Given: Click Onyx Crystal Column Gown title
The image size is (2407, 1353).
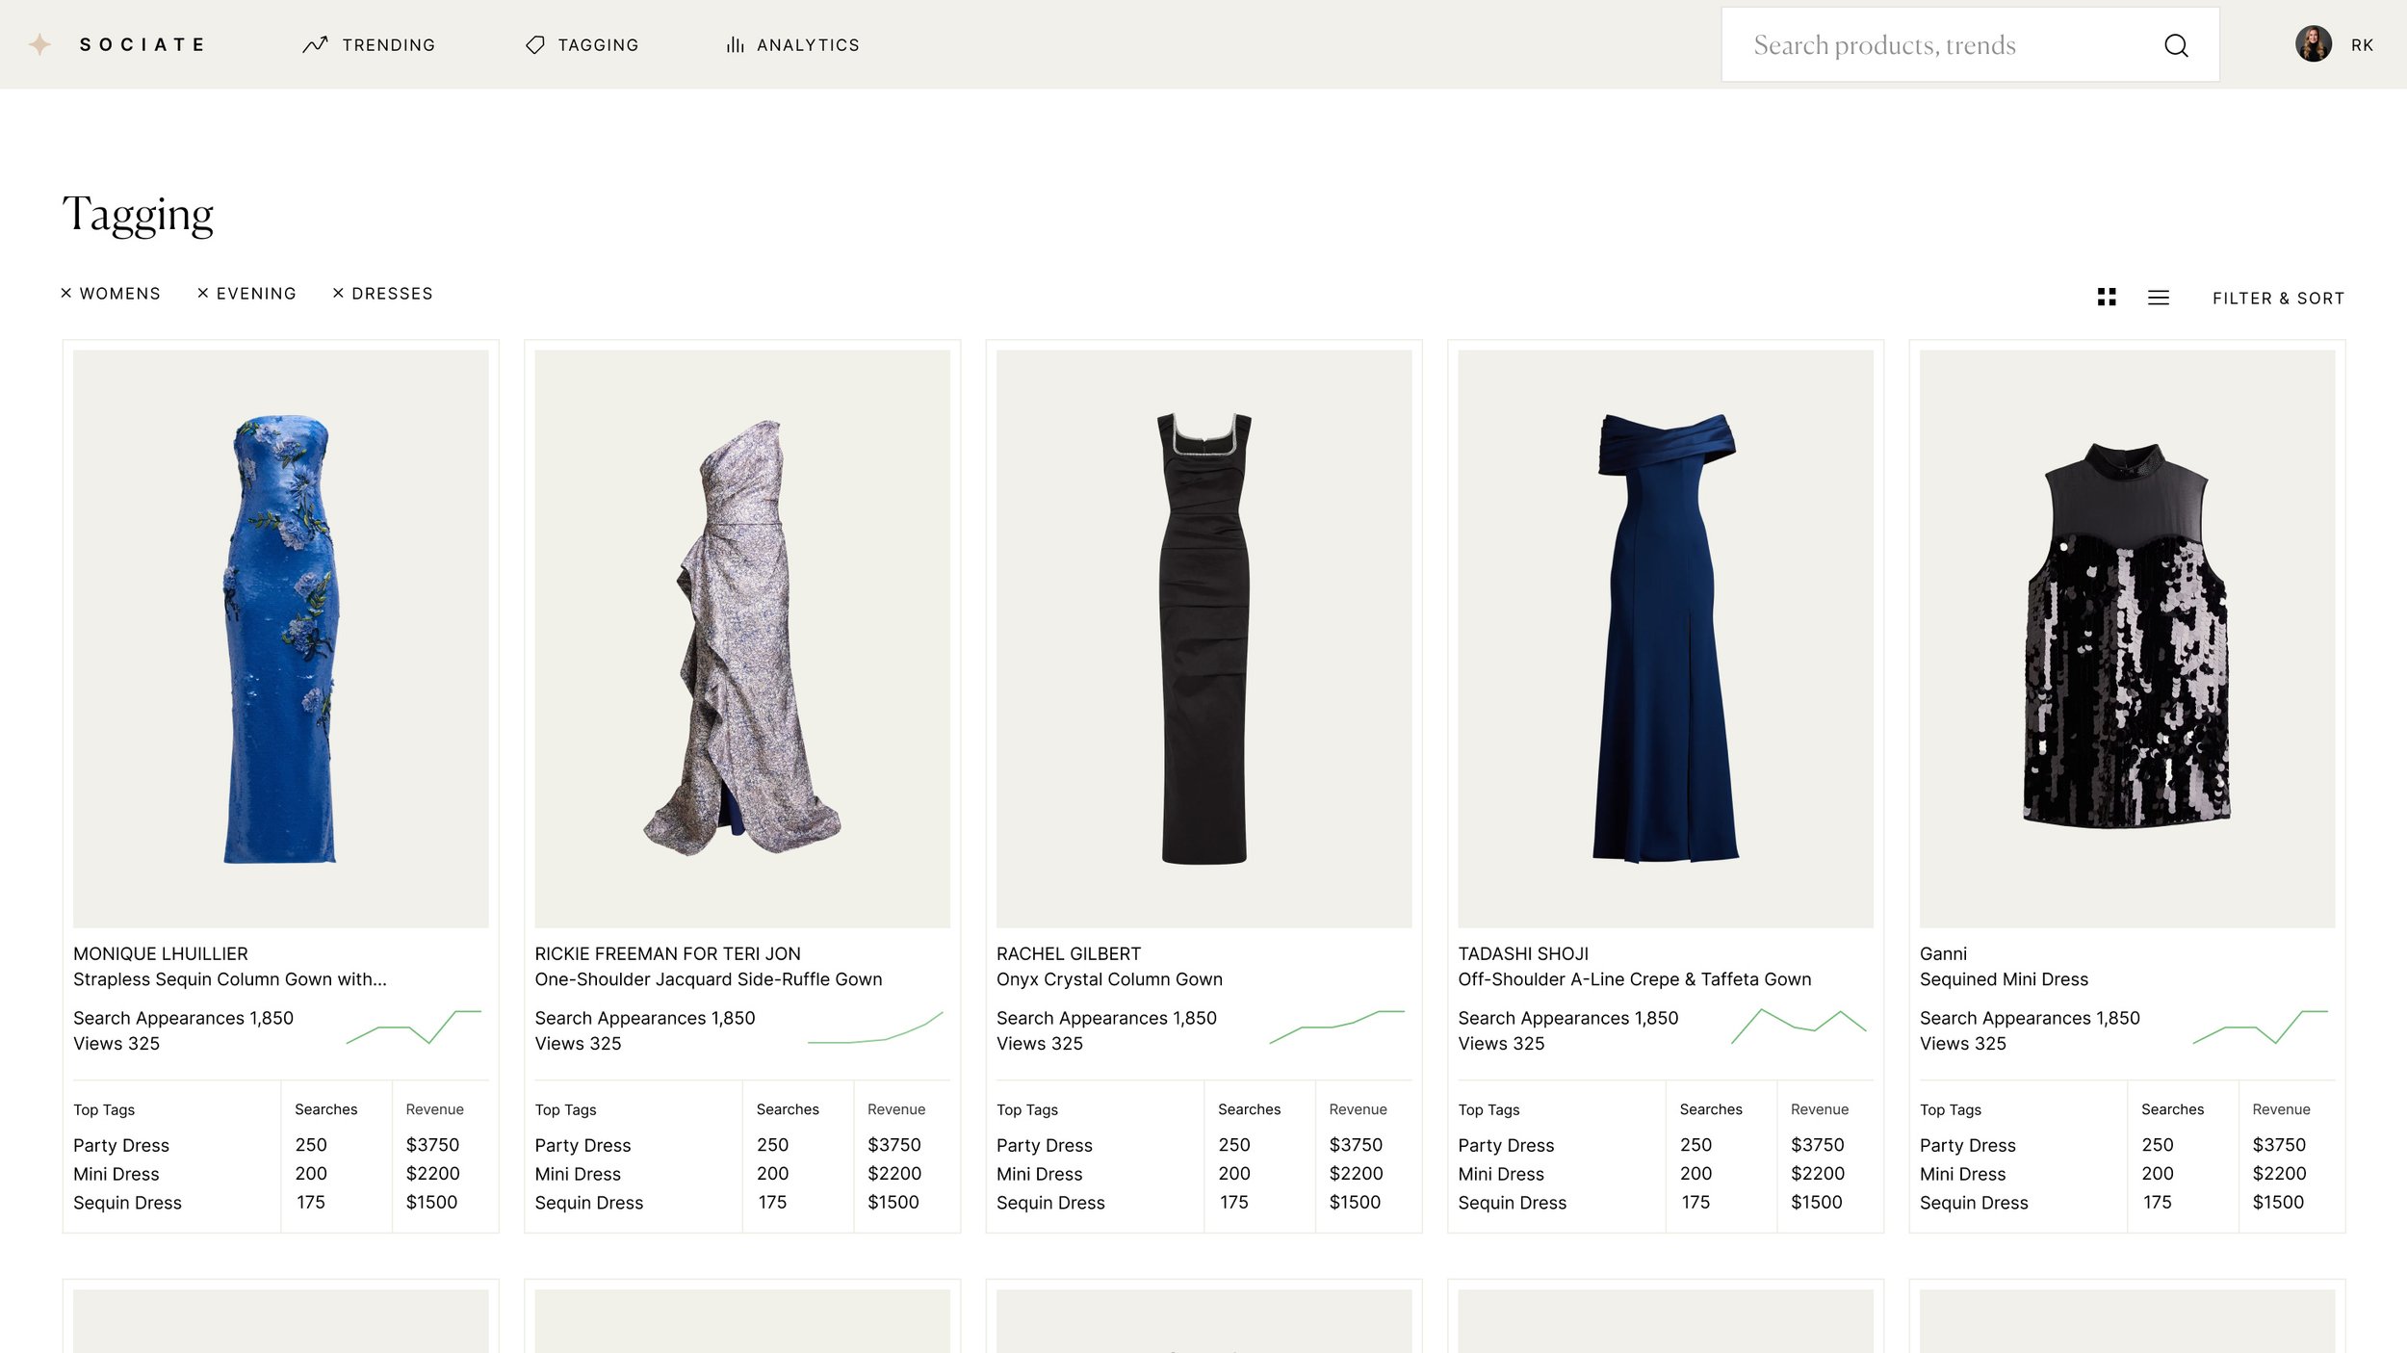Looking at the screenshot, I should tap(1109, 979).
